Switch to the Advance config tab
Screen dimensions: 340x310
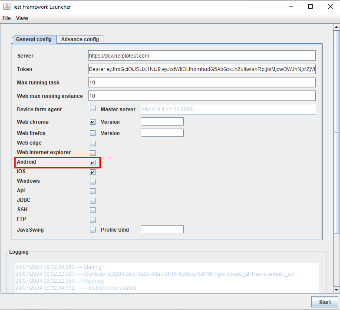click(x=80, y=39)
